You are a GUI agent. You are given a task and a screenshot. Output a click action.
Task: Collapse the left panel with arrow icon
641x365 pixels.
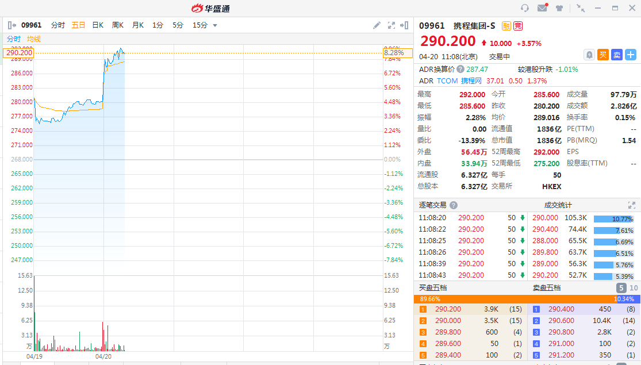click(x=12, y=25)
